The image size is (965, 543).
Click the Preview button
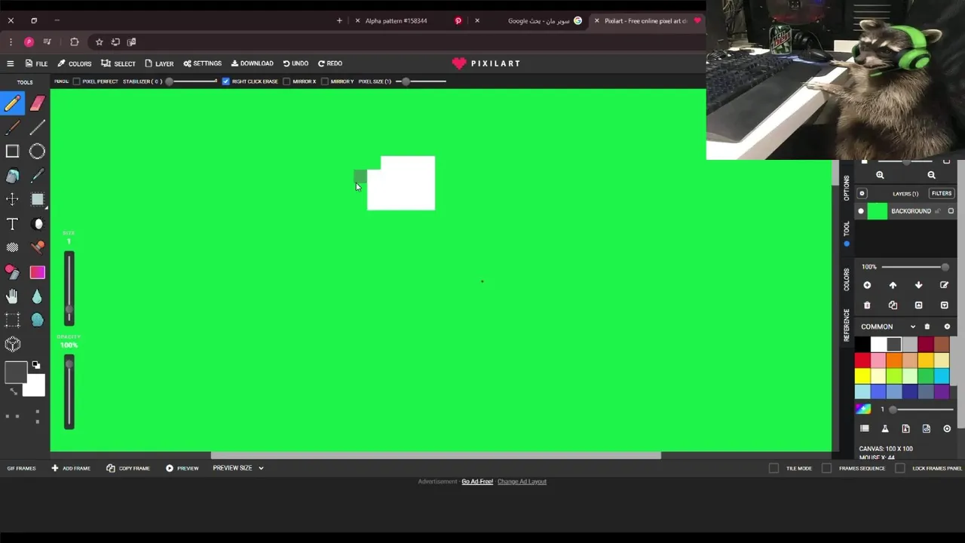[x=182, y=468]
